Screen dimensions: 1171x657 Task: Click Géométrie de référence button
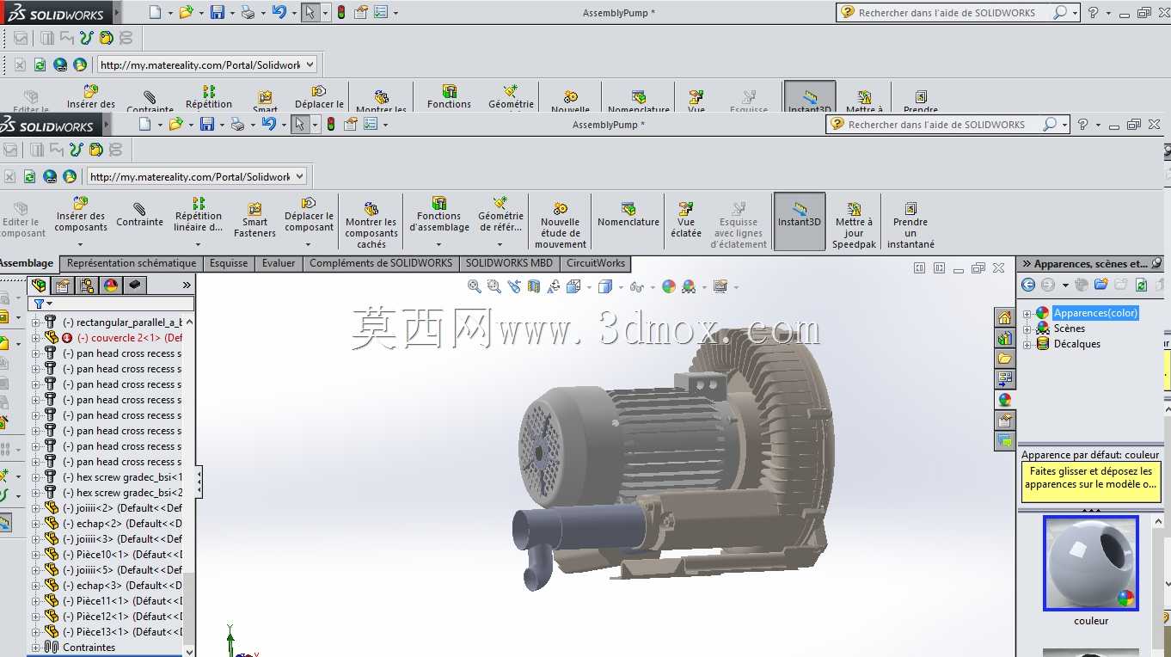coord(500,215)
